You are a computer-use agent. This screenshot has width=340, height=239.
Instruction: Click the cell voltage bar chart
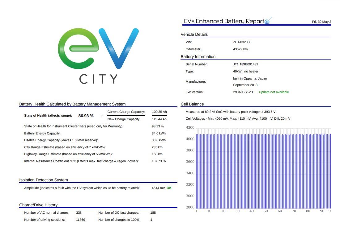258,169
